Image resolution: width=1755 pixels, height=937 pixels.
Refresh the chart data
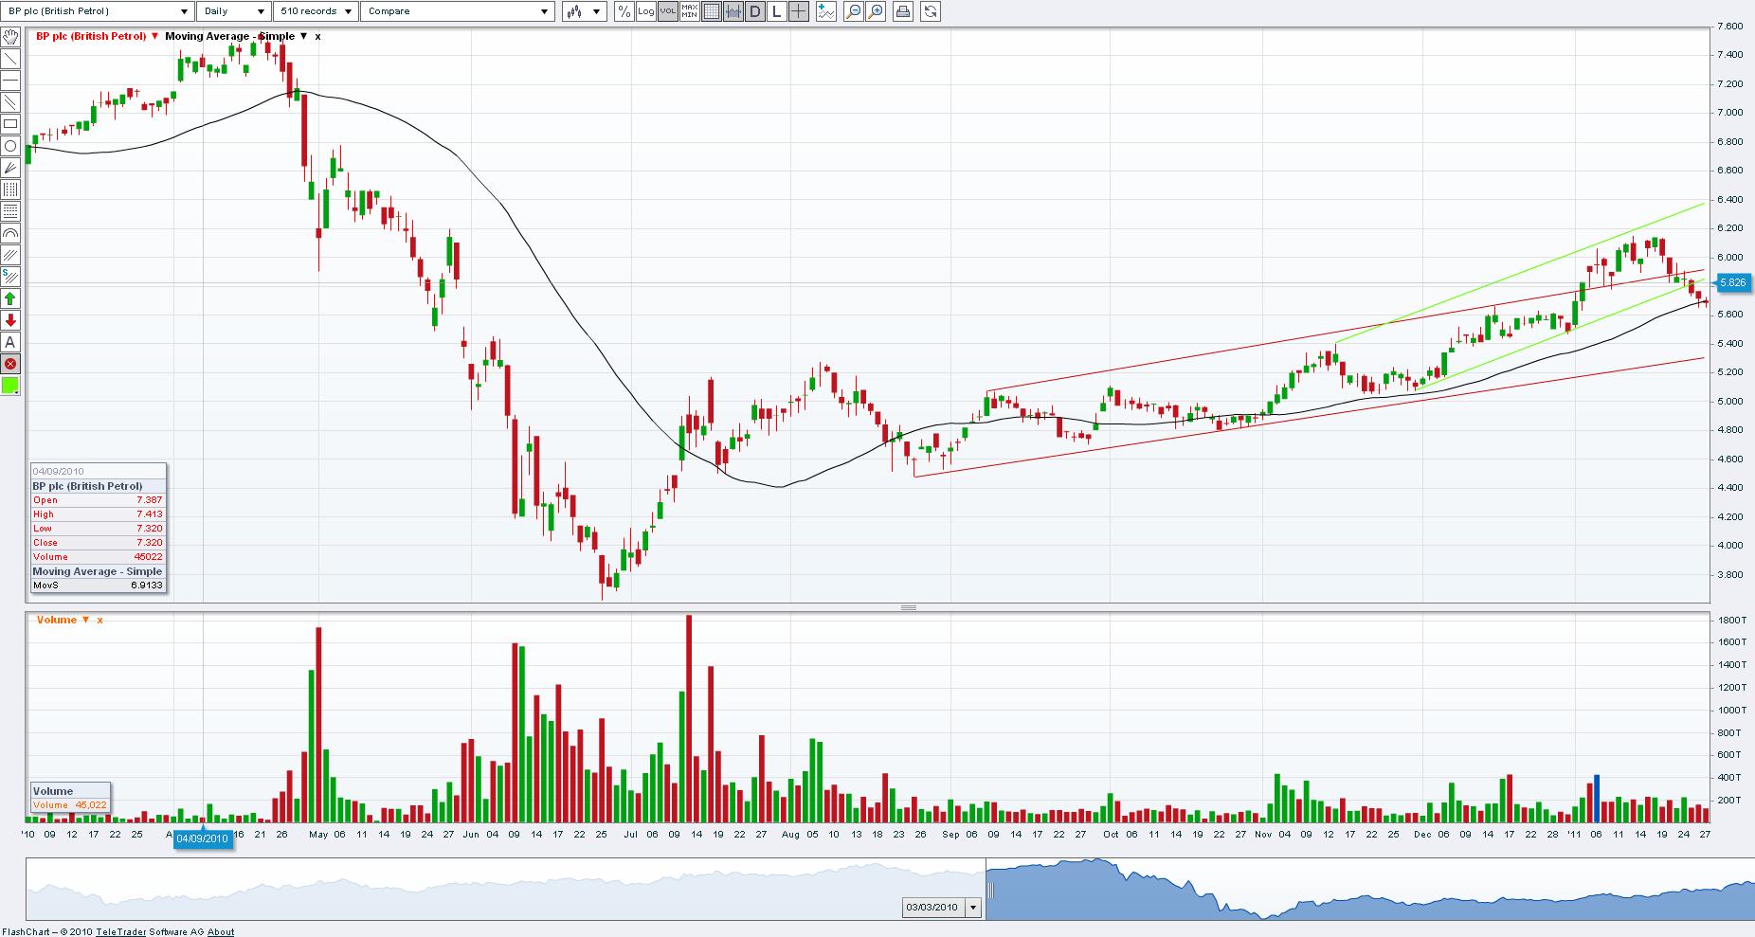pos(931,11)
